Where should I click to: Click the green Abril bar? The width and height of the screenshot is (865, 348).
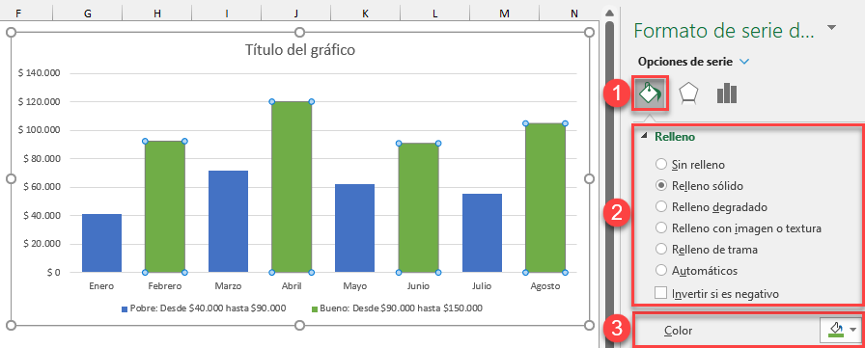click(292, 187)
